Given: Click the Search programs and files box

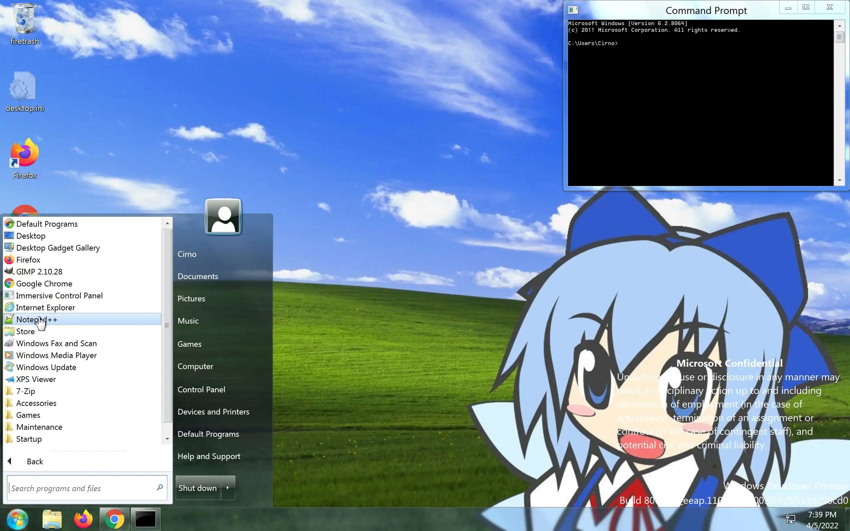Looking at the screenshot, I should [x=81, y=488].
